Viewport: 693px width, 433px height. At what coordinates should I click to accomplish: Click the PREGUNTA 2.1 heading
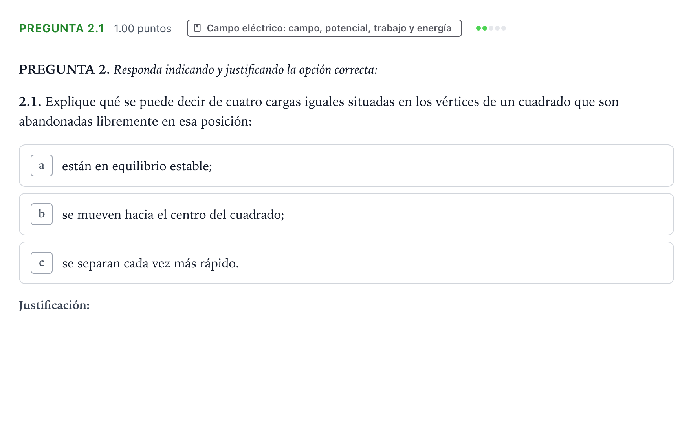[62, 28]
